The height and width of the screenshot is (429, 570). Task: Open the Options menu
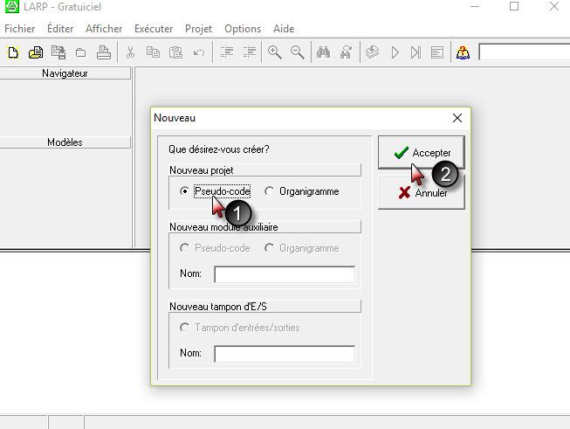click(x=243, y=29)
